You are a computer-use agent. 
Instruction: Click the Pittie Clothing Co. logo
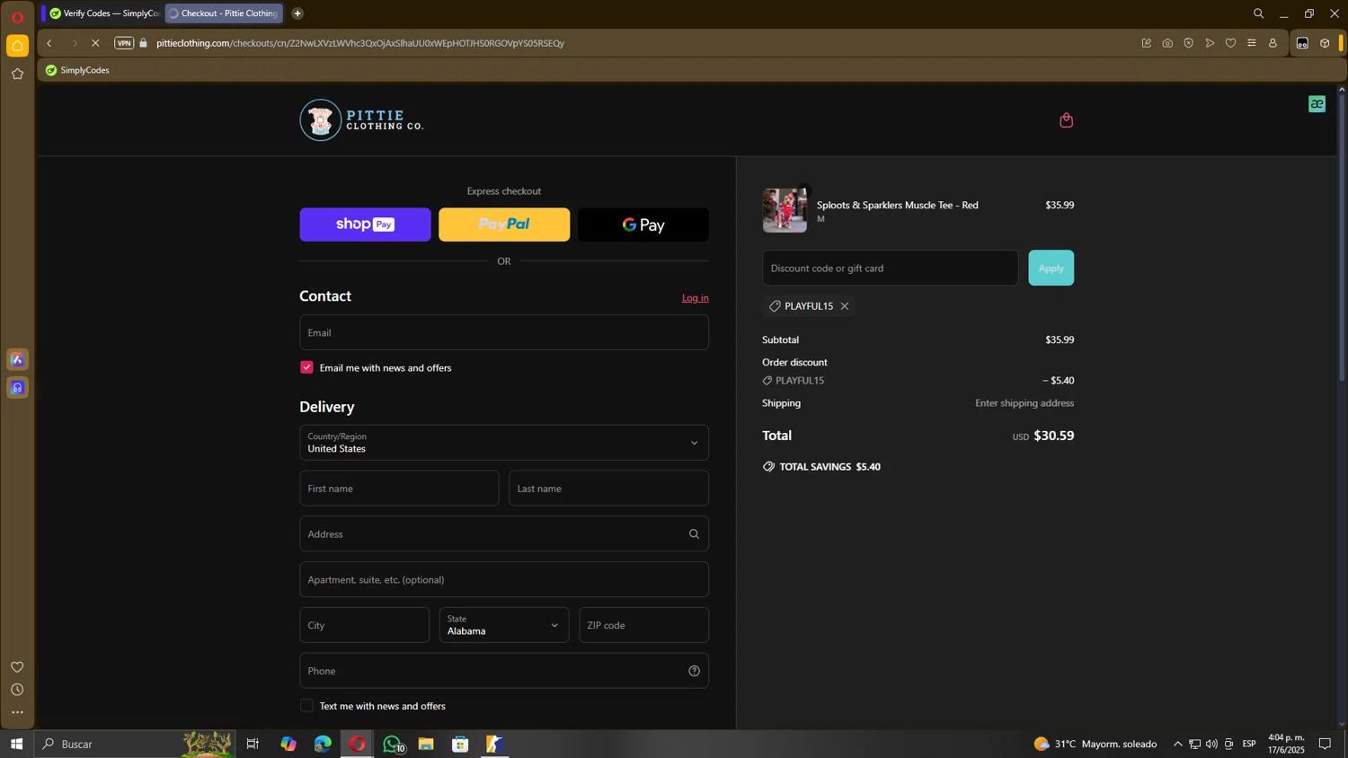[x=361, y=119]
